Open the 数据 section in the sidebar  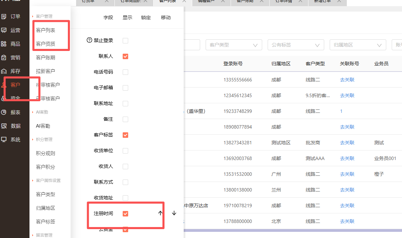pyautogui.click(x=11, y=126)
